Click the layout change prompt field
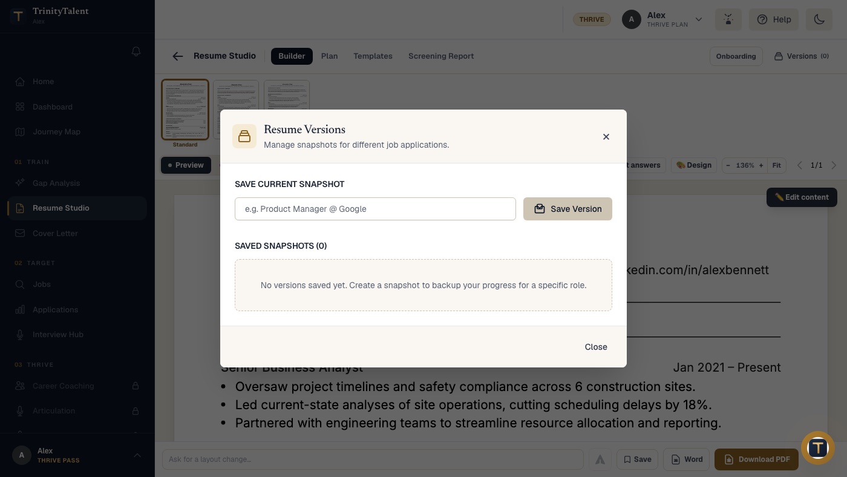This screenshot has height=477, width=847. click(373, 459)
